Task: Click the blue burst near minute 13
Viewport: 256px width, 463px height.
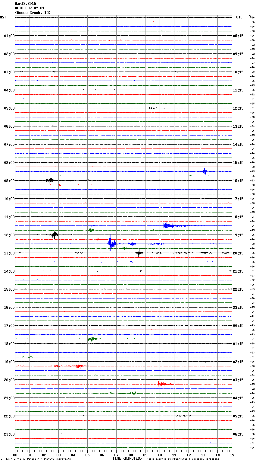Action: click(205, 171)
